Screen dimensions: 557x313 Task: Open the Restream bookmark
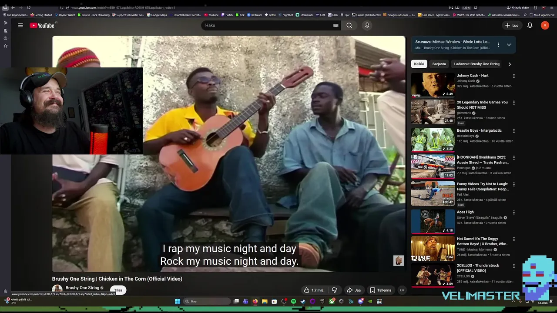[x=255, y=15]
